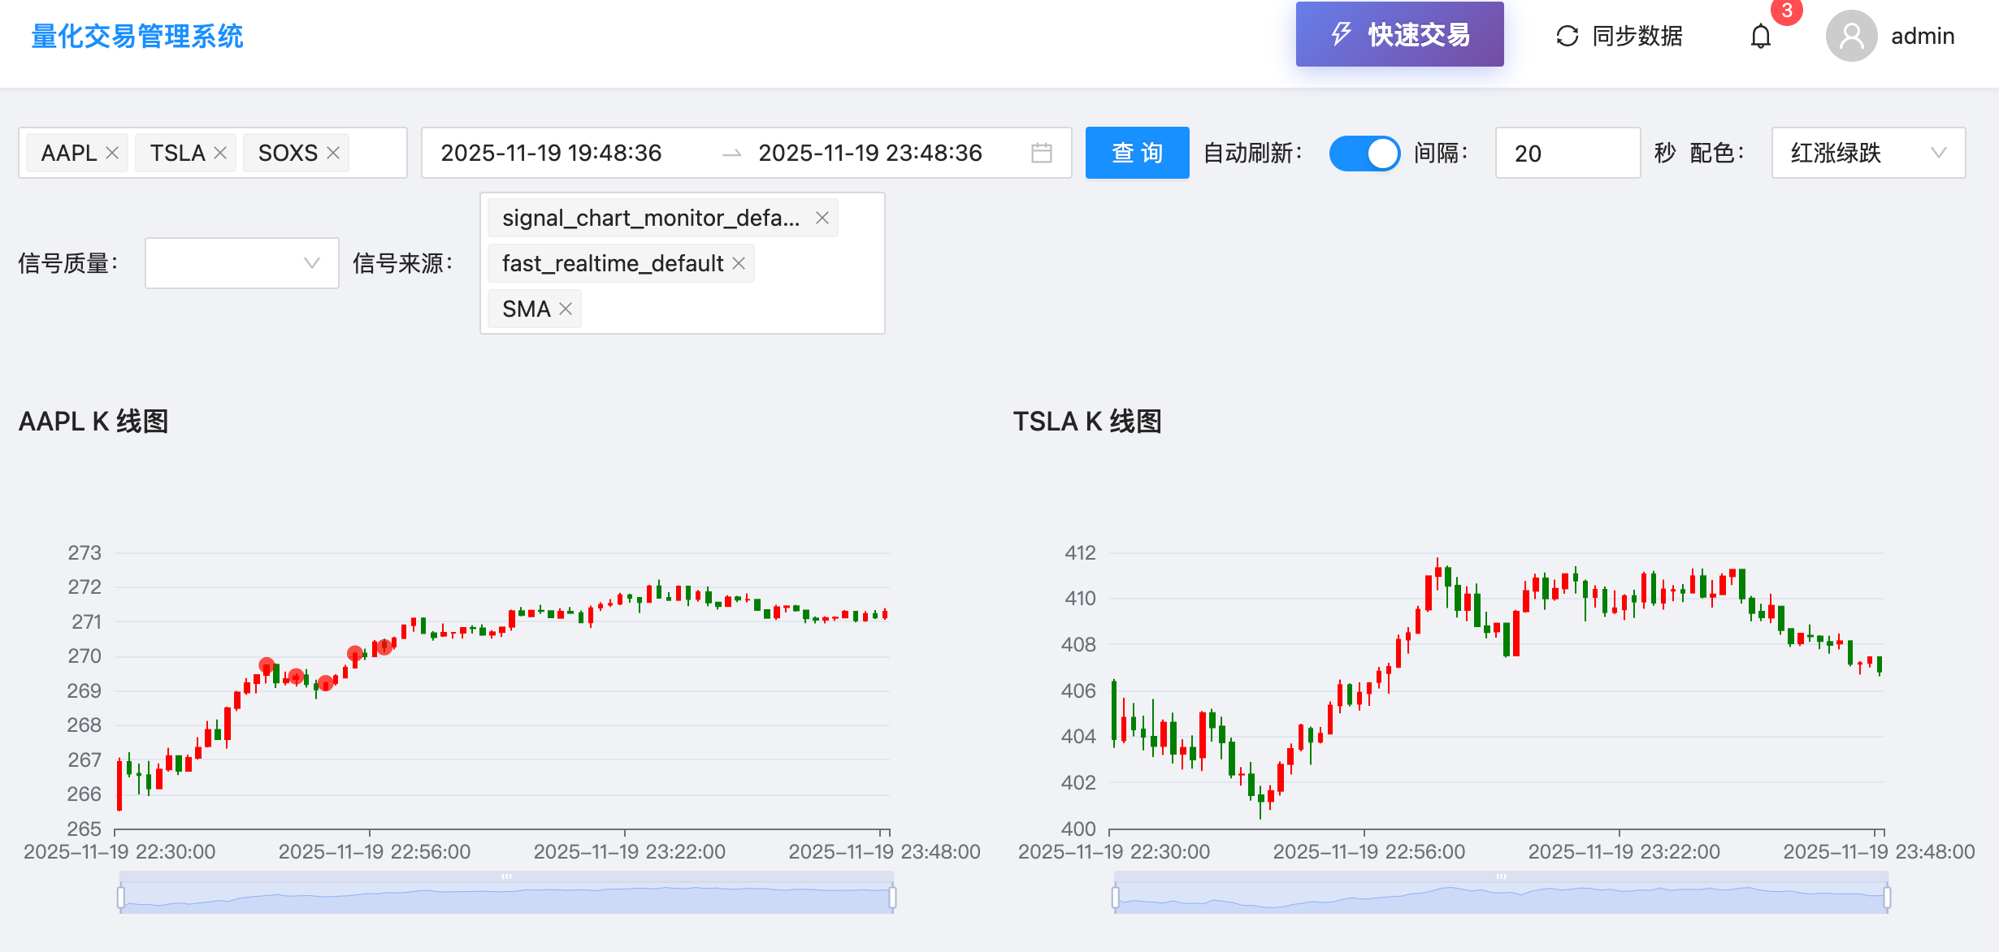Viewport: 1999px width, 952px height.
Task: Open the date range calendar icon
Action: pos(1041,153)
